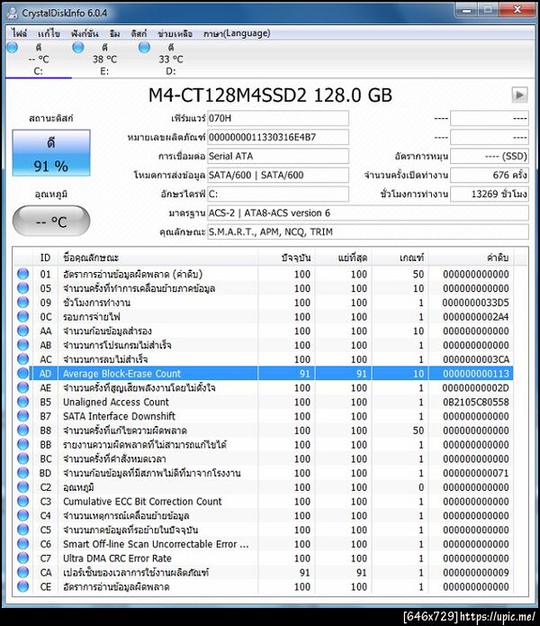Image resolution: width=540 pixels, height=626 pixels.
Task: Click raw value 0B2105C80558
Action: pos(476,402)
